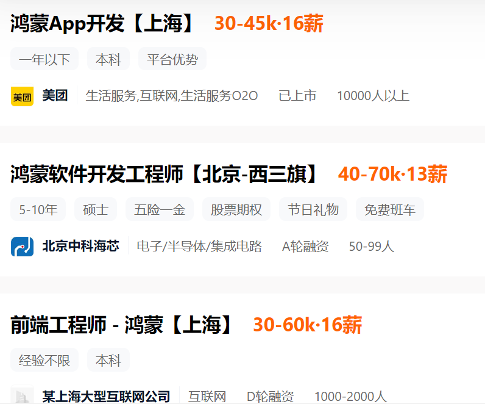This screenshot has height=404, width=485.
Task: Click the 美团 company name
Action: point(55,95)
